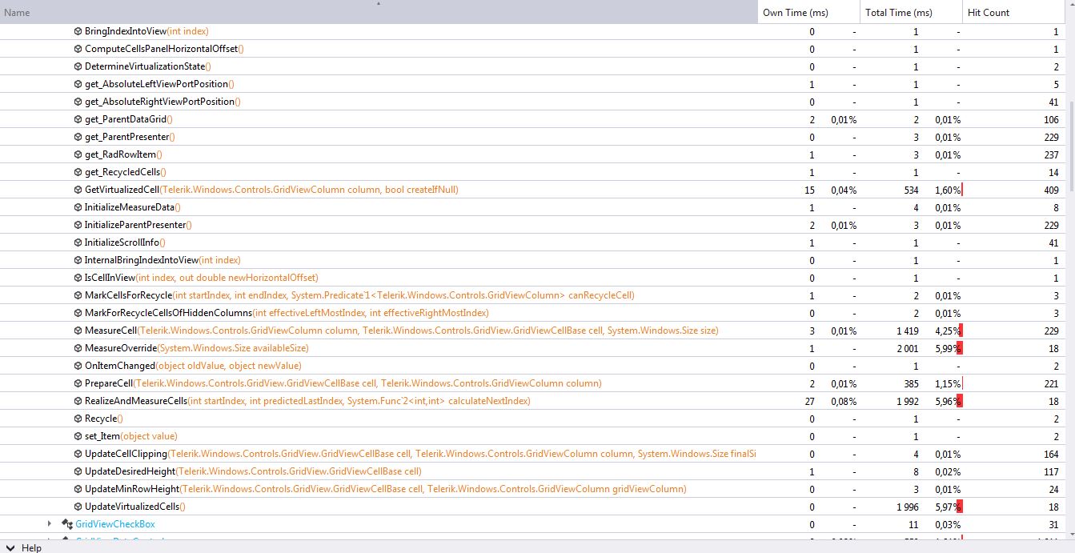Click the method icon beside get_AbsoluteLeftViewPortPosition
This screenshot has height=553, width=1075.
pyautogui.click(x=78, y=84)
